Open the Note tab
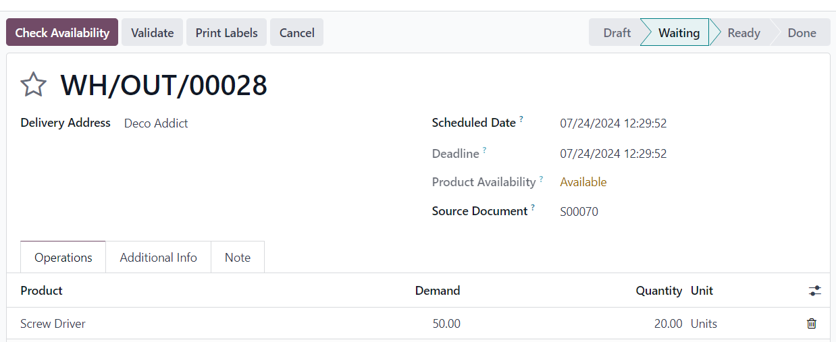This screenshot has width=836, height=342. [x=238, y=257]
